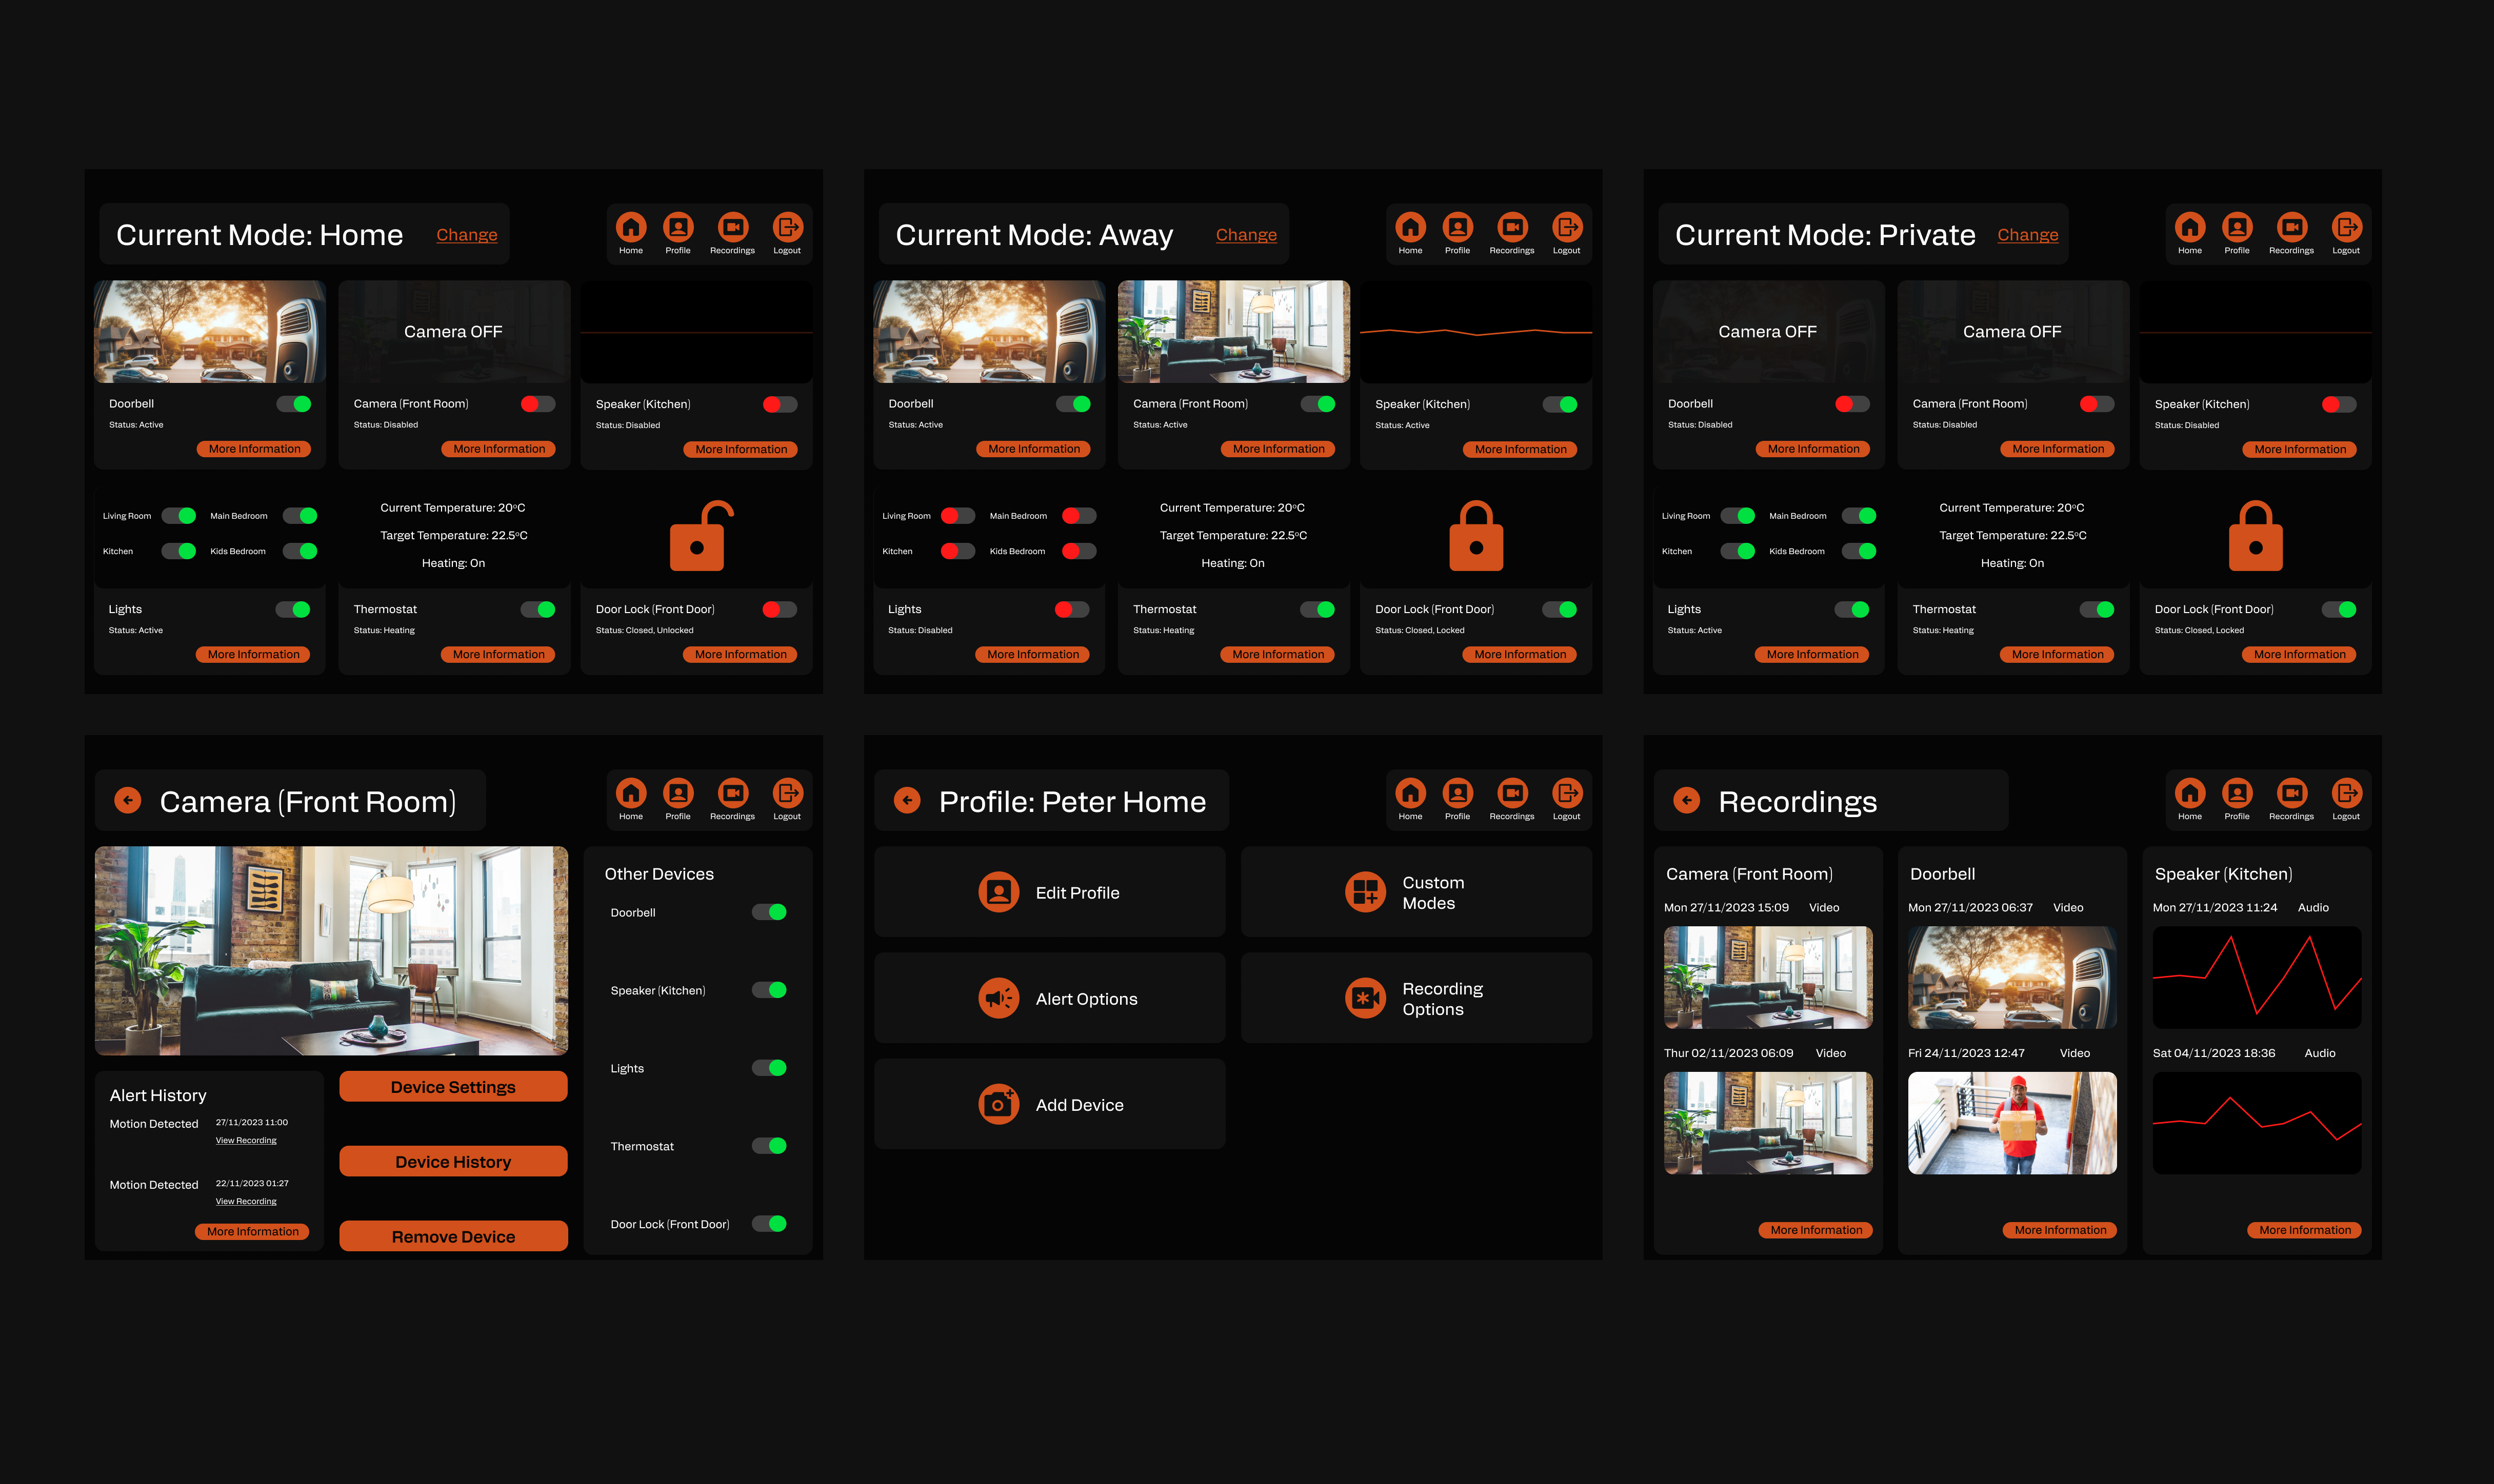Enable the Camera (Front Room) in Private mode
Screen dimensions: 2494x1484
pyautogui.click(x=2098, y=404)
